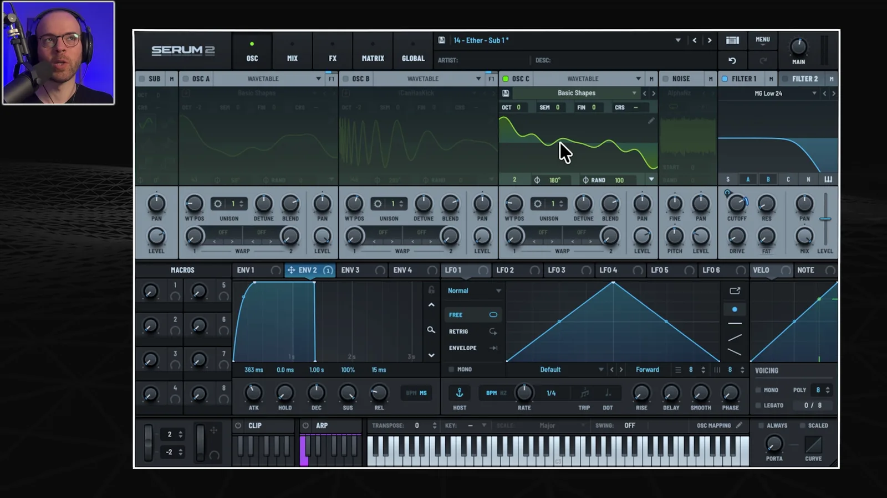Open the MATRIX tab
The width and height of the screenshot is (887, 498).
point(373,50)
